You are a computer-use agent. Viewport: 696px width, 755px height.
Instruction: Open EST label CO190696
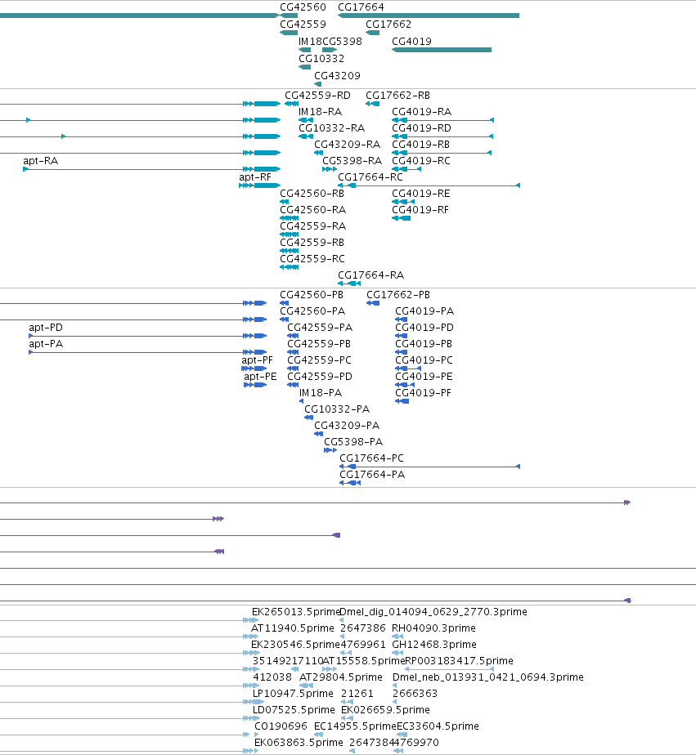coord(281,726)
